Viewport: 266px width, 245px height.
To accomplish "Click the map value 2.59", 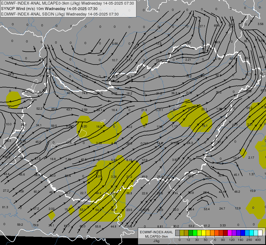I will (84, 110).
